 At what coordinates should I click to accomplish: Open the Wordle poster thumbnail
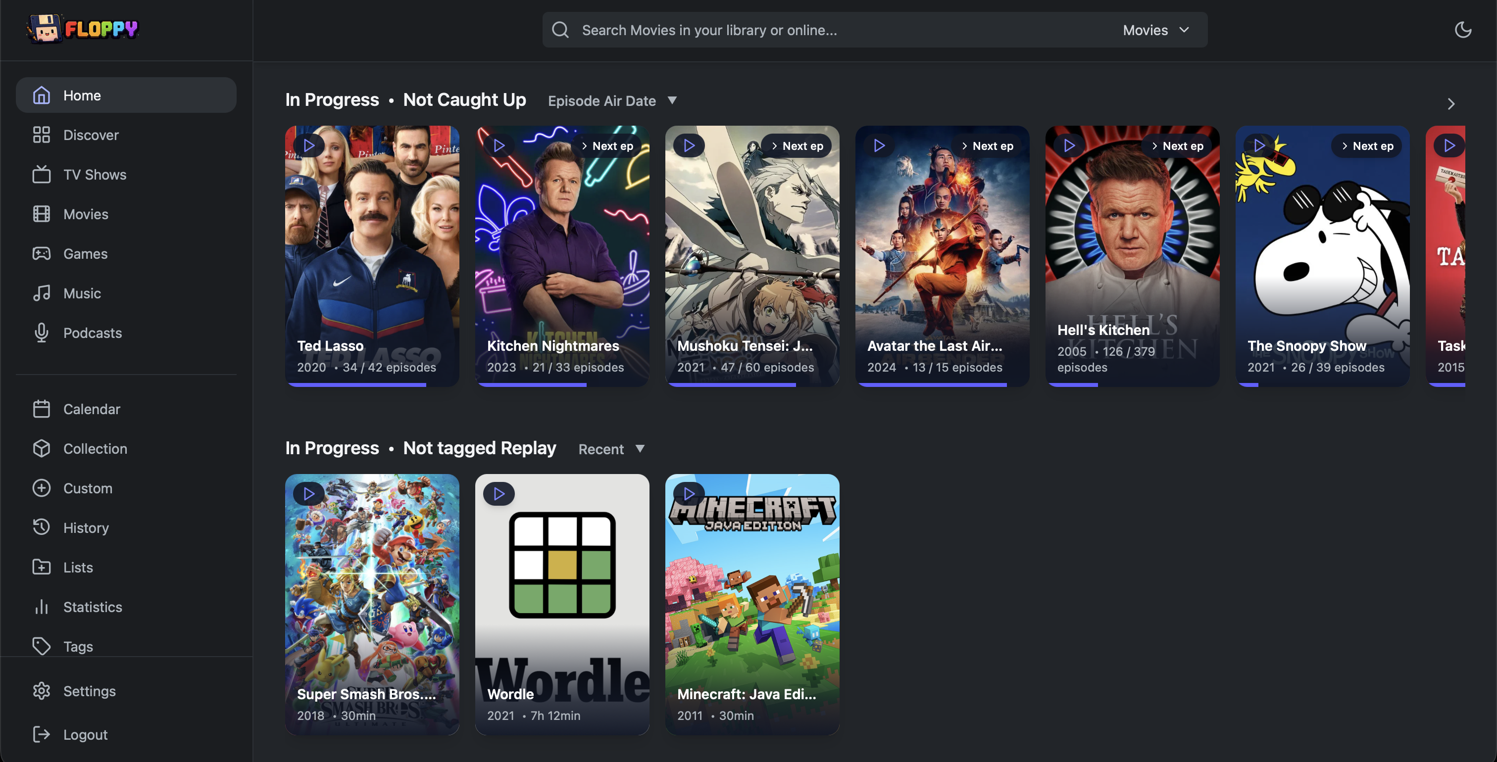[562, 604]
